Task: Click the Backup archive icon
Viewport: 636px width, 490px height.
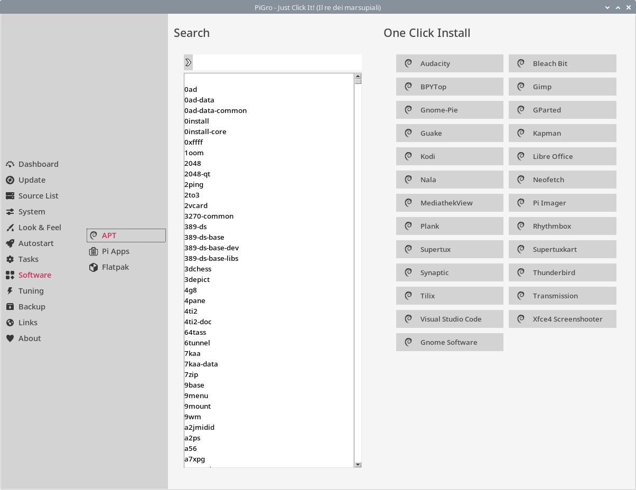Action: (x=10, y=307)
